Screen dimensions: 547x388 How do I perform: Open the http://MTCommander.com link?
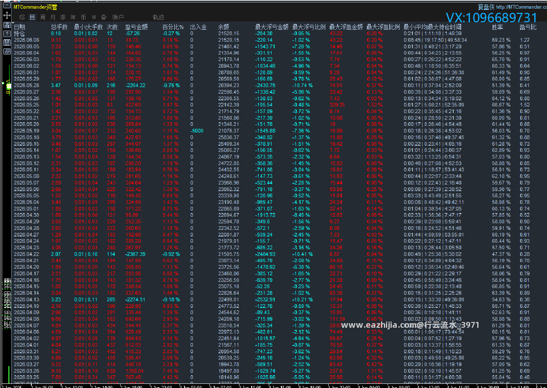coord(521,7)
